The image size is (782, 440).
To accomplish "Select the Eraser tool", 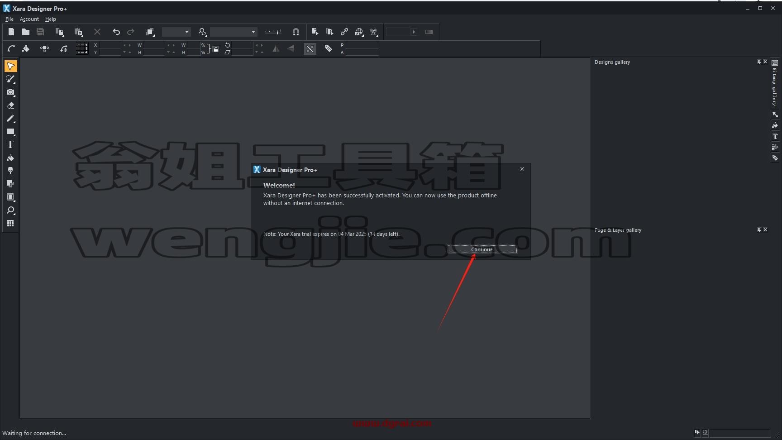I will [x=10, y=105].
